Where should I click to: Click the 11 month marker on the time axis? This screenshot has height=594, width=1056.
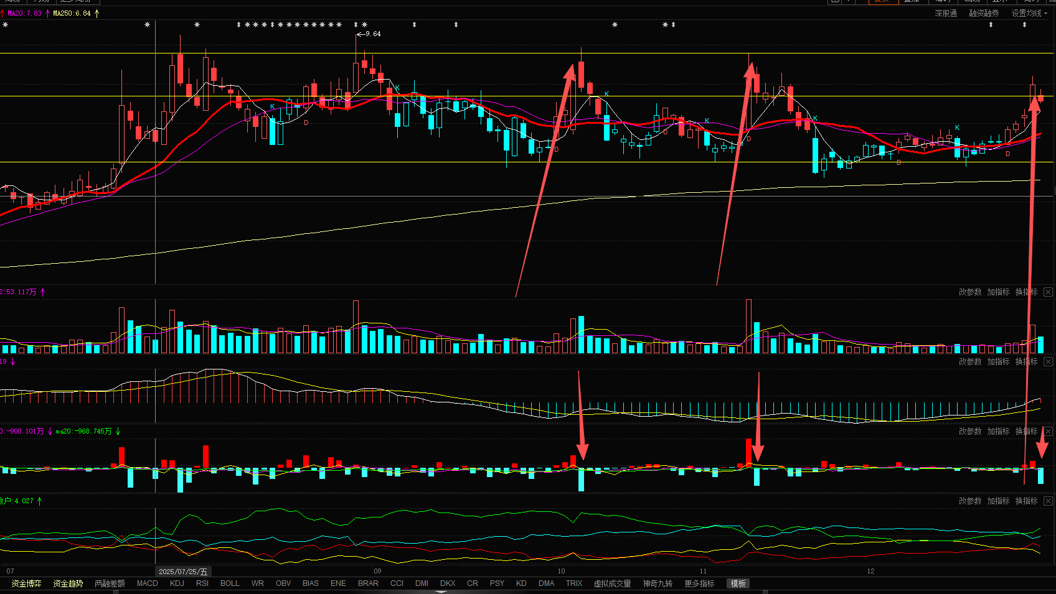(703, 571)
